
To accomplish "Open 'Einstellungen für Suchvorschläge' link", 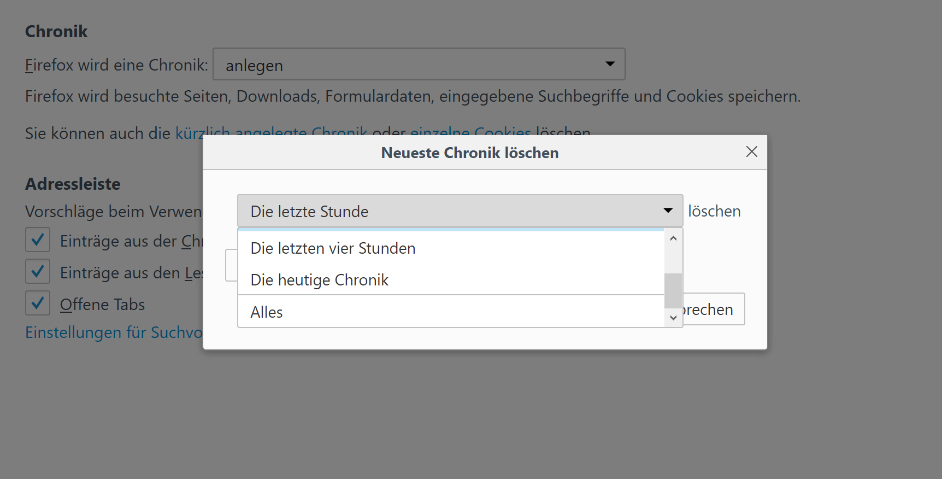I will pos(114,332).
